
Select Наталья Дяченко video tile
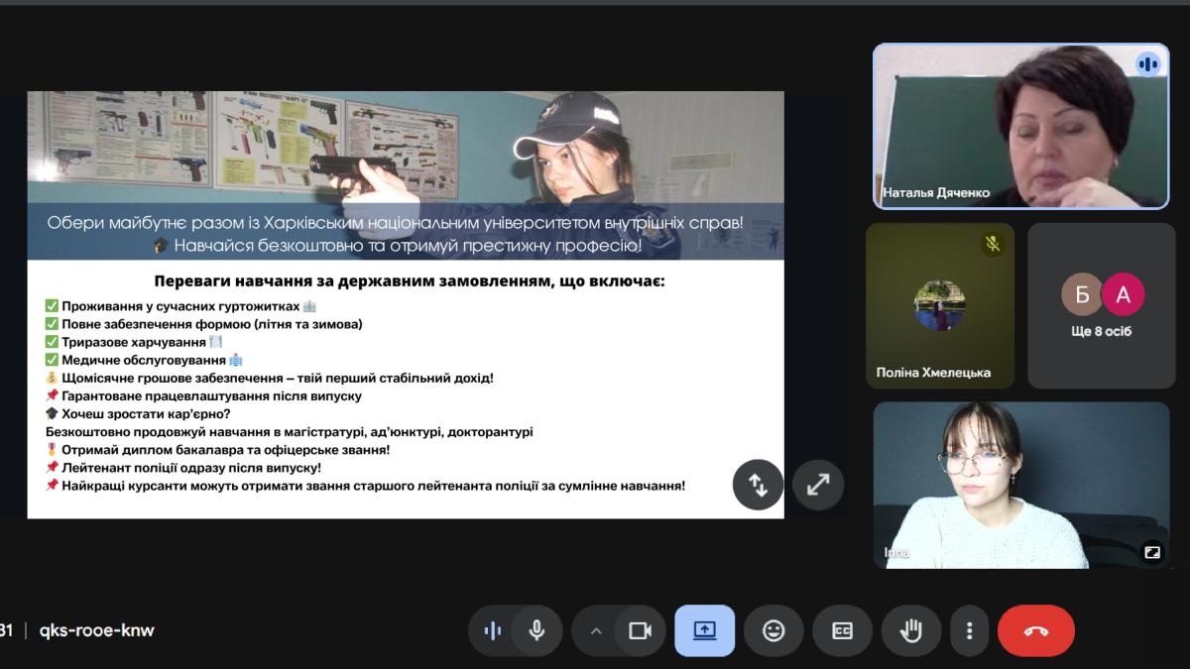pyautogui.click(x=1022, y=126)
